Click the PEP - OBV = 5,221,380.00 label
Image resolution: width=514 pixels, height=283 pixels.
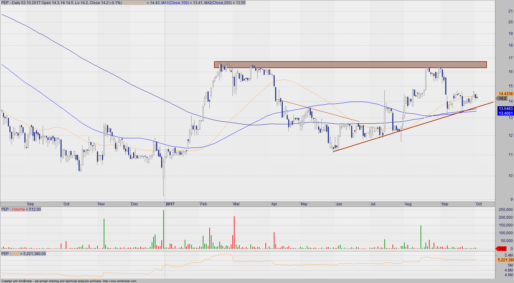(x=23, y=254)
